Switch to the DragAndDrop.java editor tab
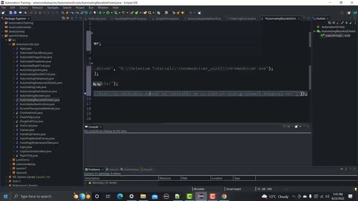The width and height of the screenshot is (358, 201). tap(167, 18)
